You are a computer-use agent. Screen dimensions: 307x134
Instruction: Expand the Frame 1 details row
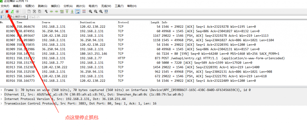pos(1,90)
